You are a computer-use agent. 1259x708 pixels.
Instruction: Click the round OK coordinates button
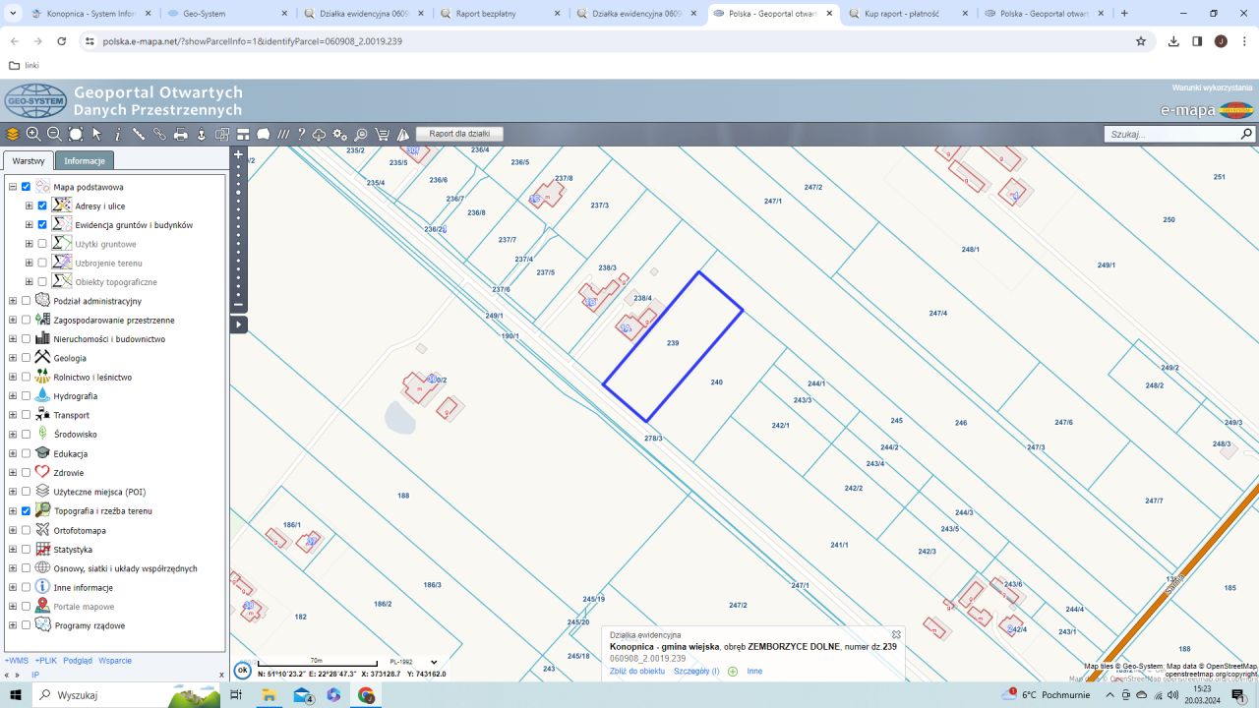point(243,671)
